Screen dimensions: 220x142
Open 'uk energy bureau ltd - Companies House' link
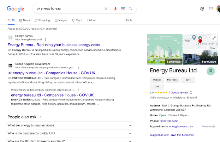click(x=52, y=73)
